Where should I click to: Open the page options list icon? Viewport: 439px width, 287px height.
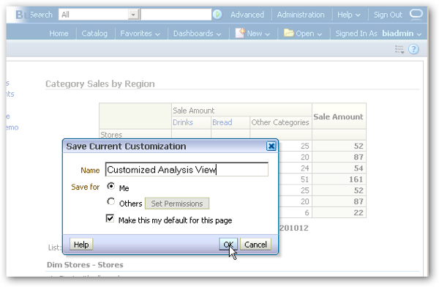pos(399,49)
